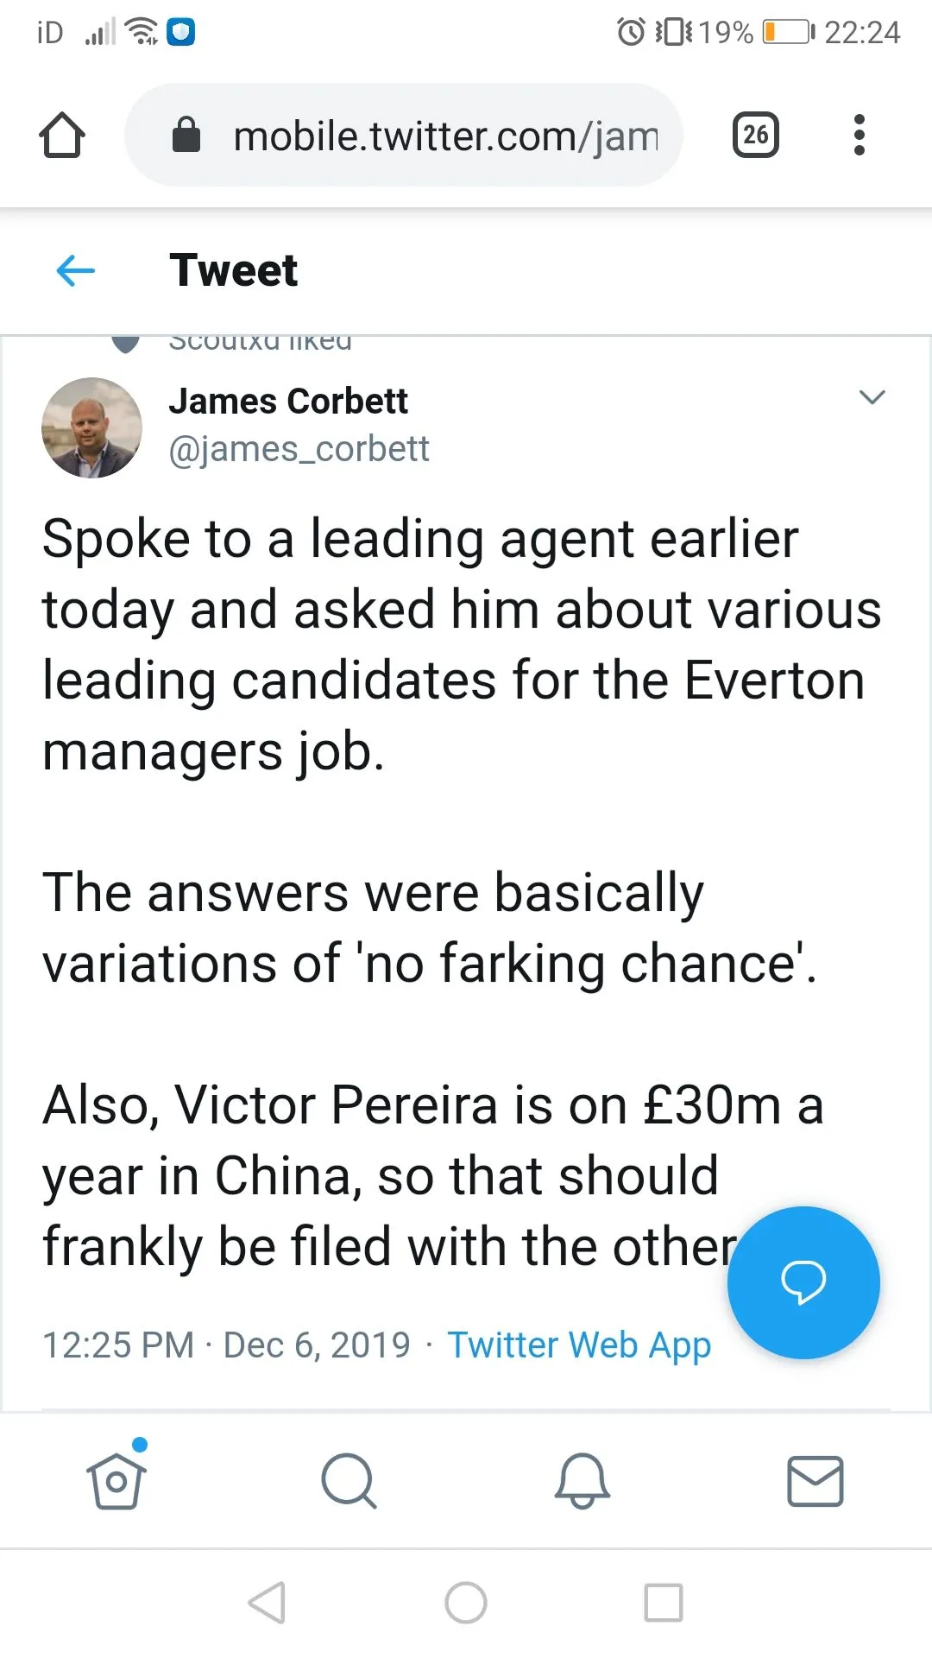This screenshot has width=932, height=1658.
Task: Tap the back arrow beside Tweet
Action: tap(76, 271)
